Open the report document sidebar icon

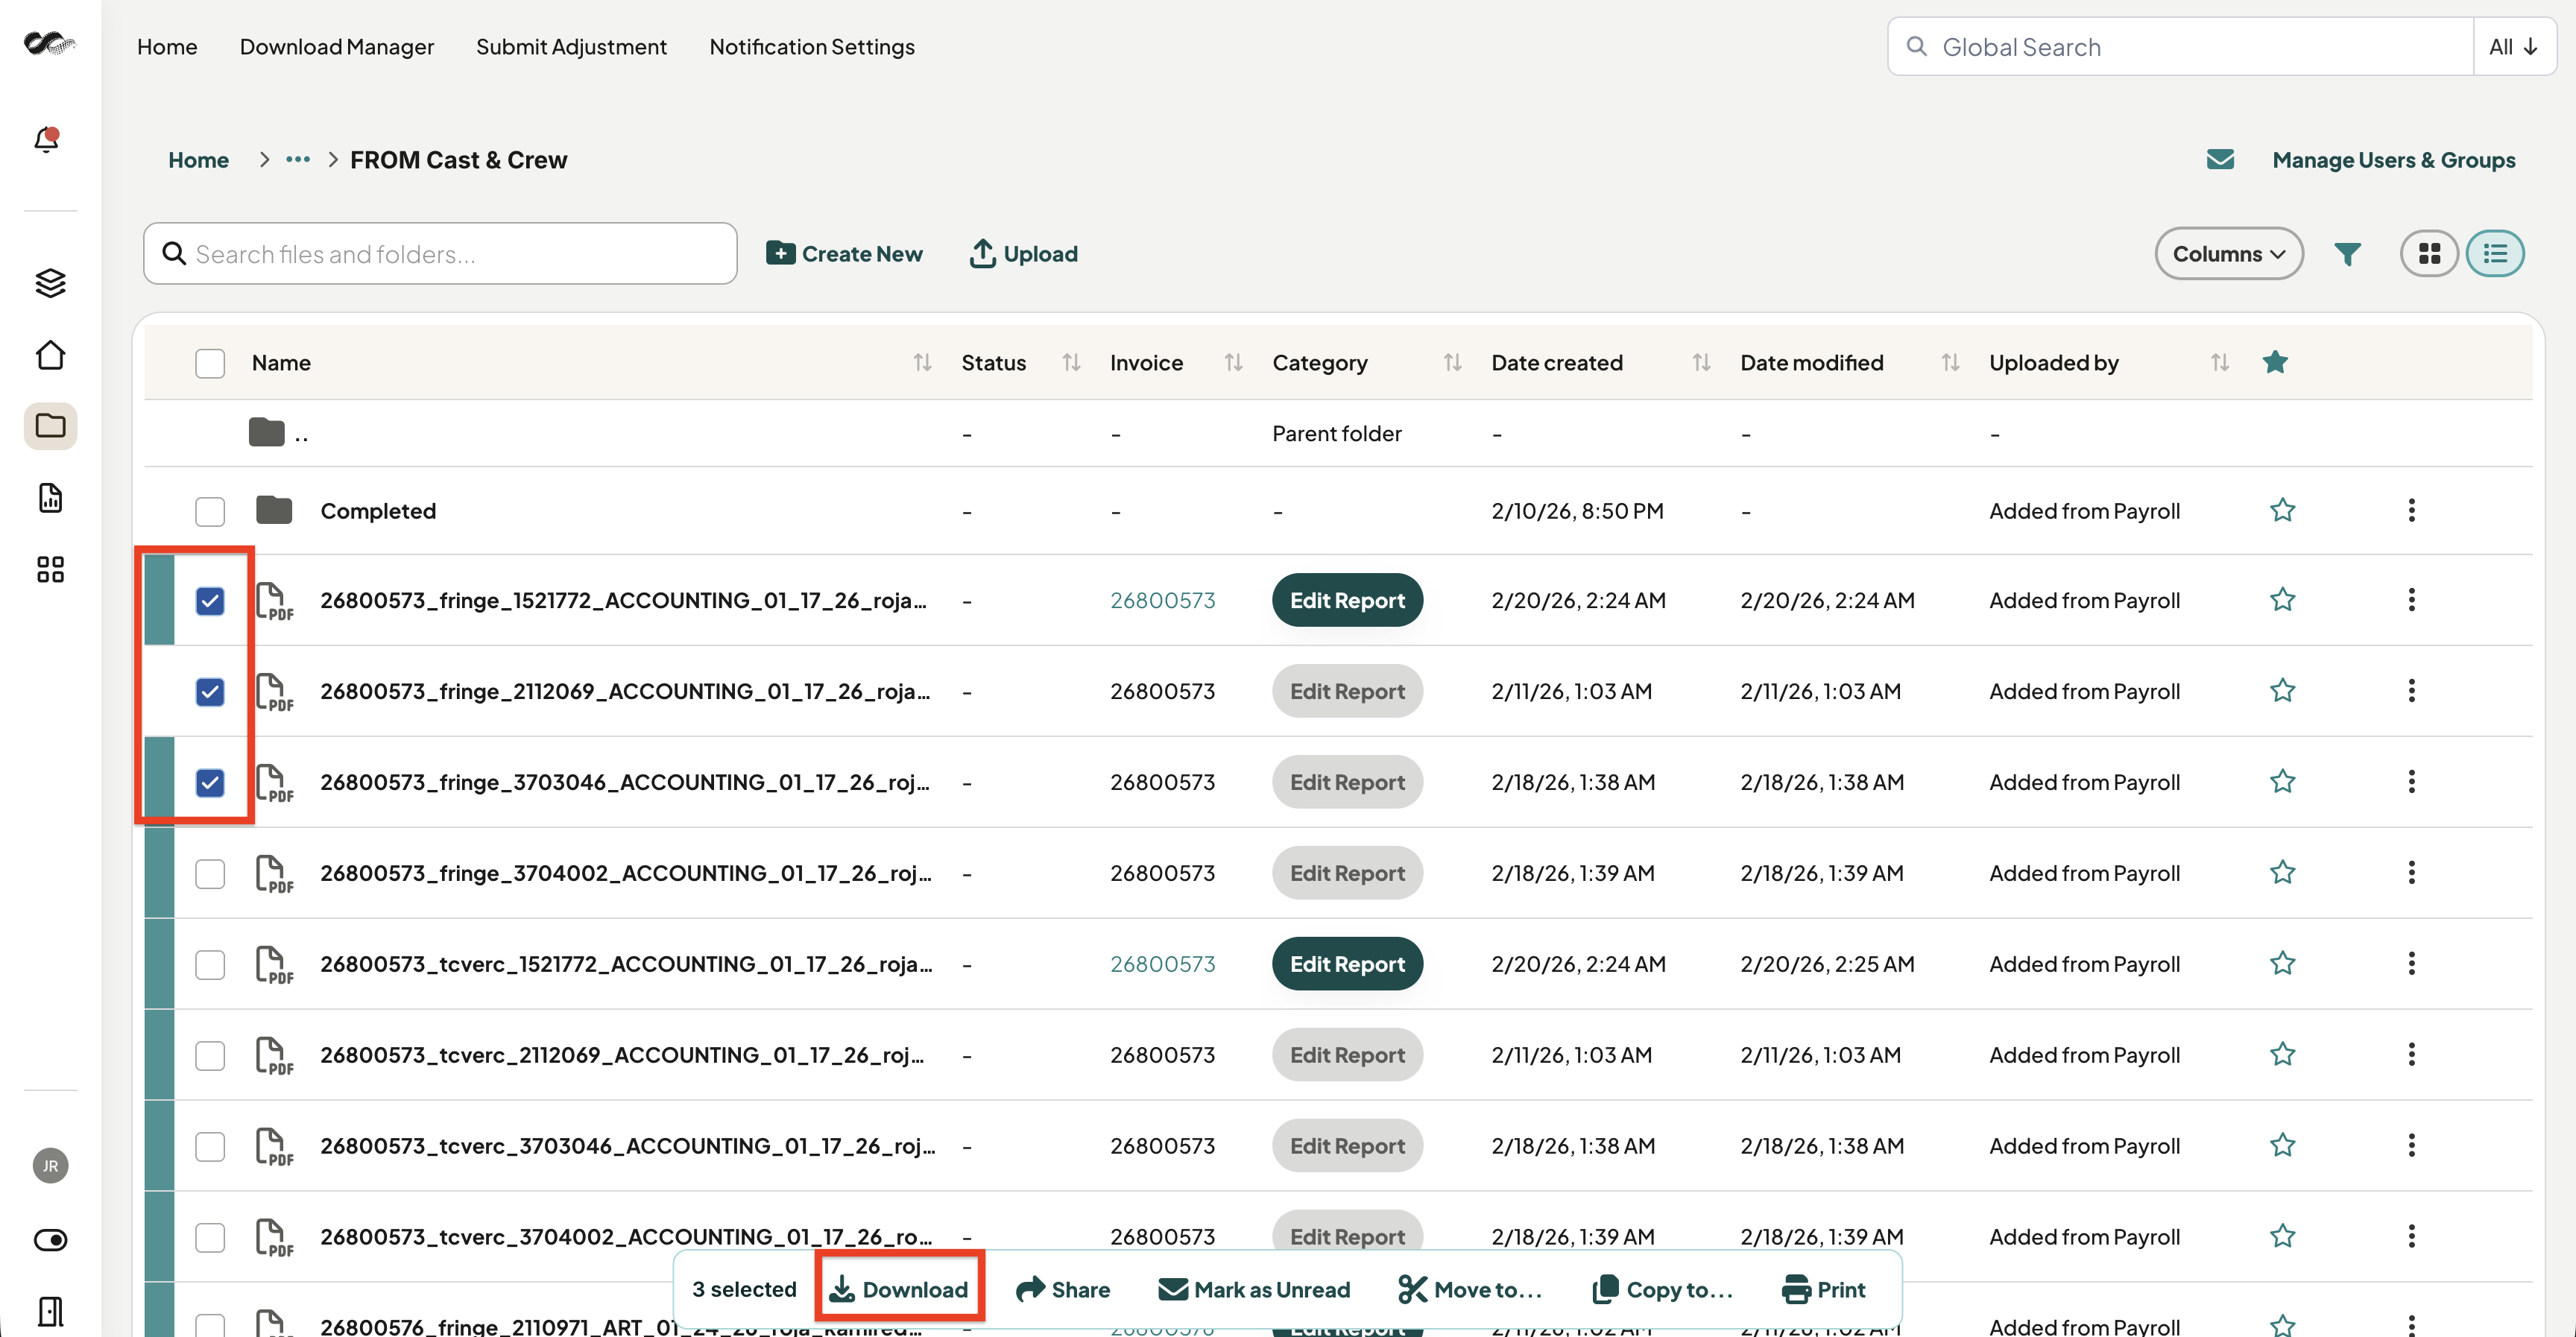coord(50,498)
